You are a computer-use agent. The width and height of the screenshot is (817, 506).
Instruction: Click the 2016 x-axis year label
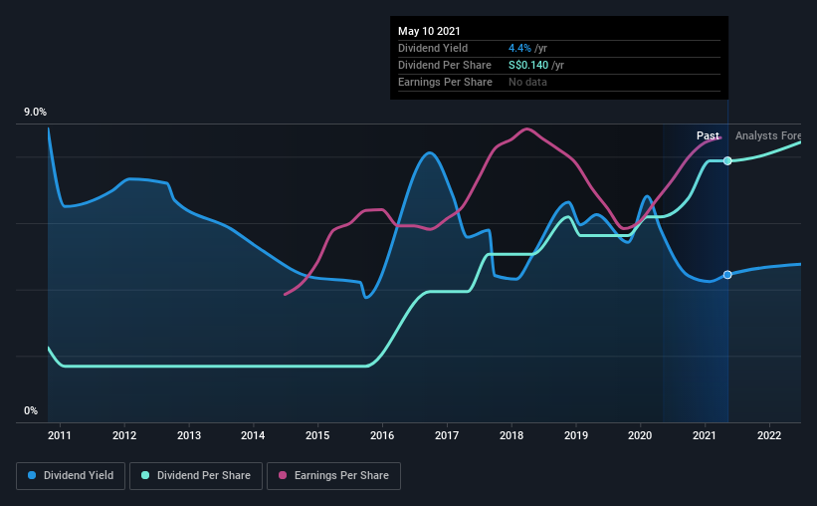[382, 435]
